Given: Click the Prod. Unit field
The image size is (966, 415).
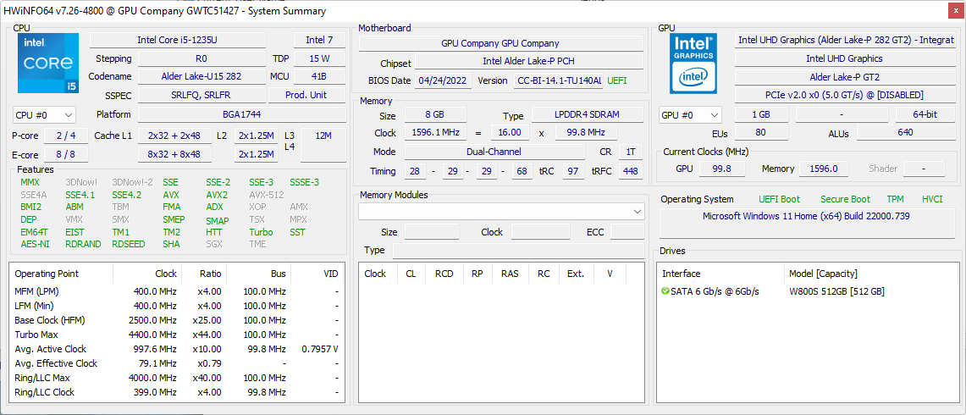Looking at the screenshot, I should click(306, 95).
